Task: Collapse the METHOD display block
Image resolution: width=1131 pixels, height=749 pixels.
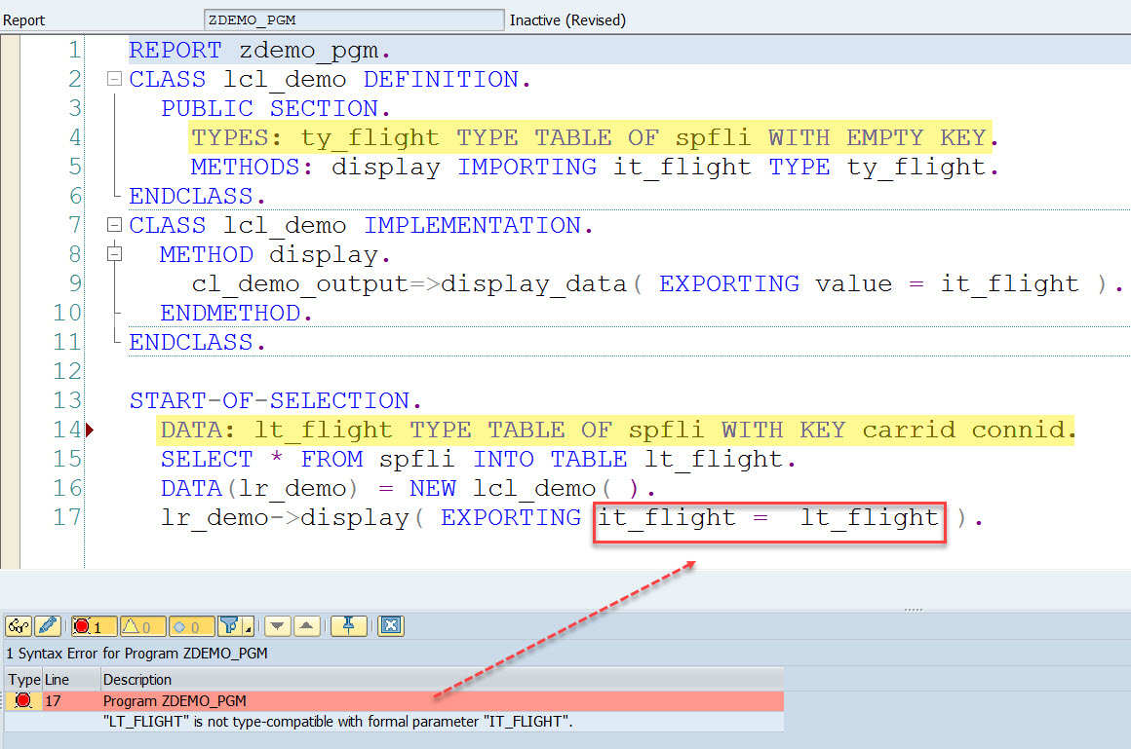Action: point(114,253)
